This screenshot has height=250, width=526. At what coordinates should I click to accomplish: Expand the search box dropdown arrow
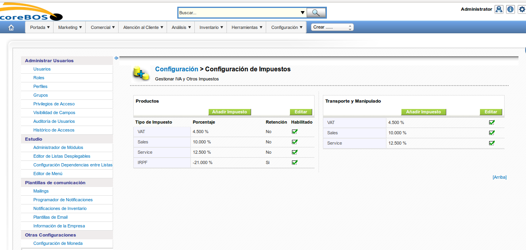click(303, 13)
